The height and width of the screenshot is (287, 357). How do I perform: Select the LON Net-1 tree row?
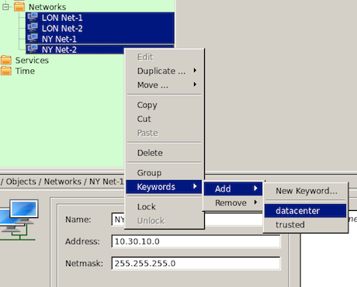pos(100,18)
